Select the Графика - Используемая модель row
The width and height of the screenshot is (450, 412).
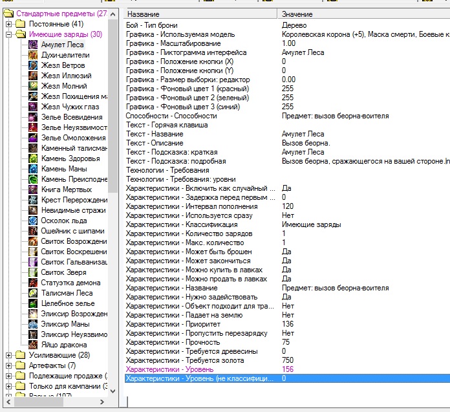(287, 34)
